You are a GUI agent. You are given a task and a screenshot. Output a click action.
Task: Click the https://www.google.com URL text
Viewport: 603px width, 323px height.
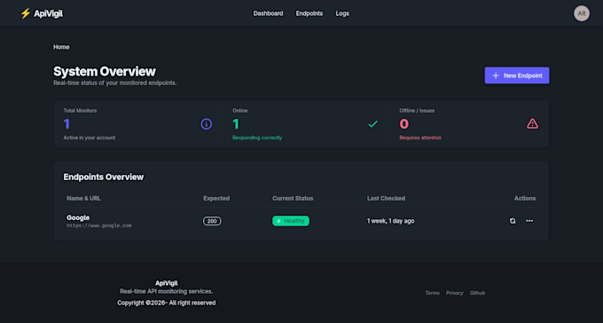point(98,225)
